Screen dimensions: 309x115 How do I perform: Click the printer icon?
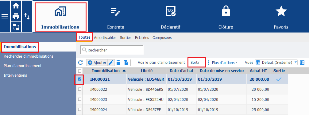coord(16,16)
